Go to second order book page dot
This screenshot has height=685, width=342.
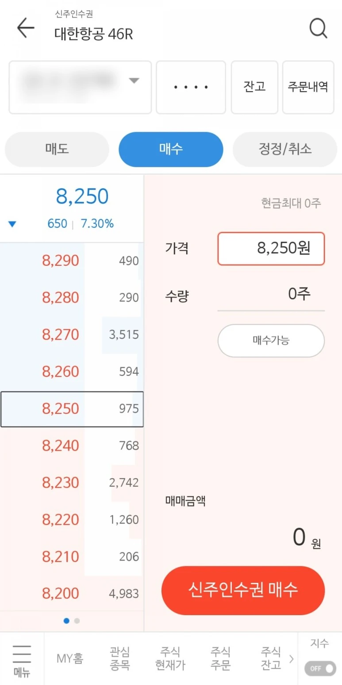coord(77,621)
